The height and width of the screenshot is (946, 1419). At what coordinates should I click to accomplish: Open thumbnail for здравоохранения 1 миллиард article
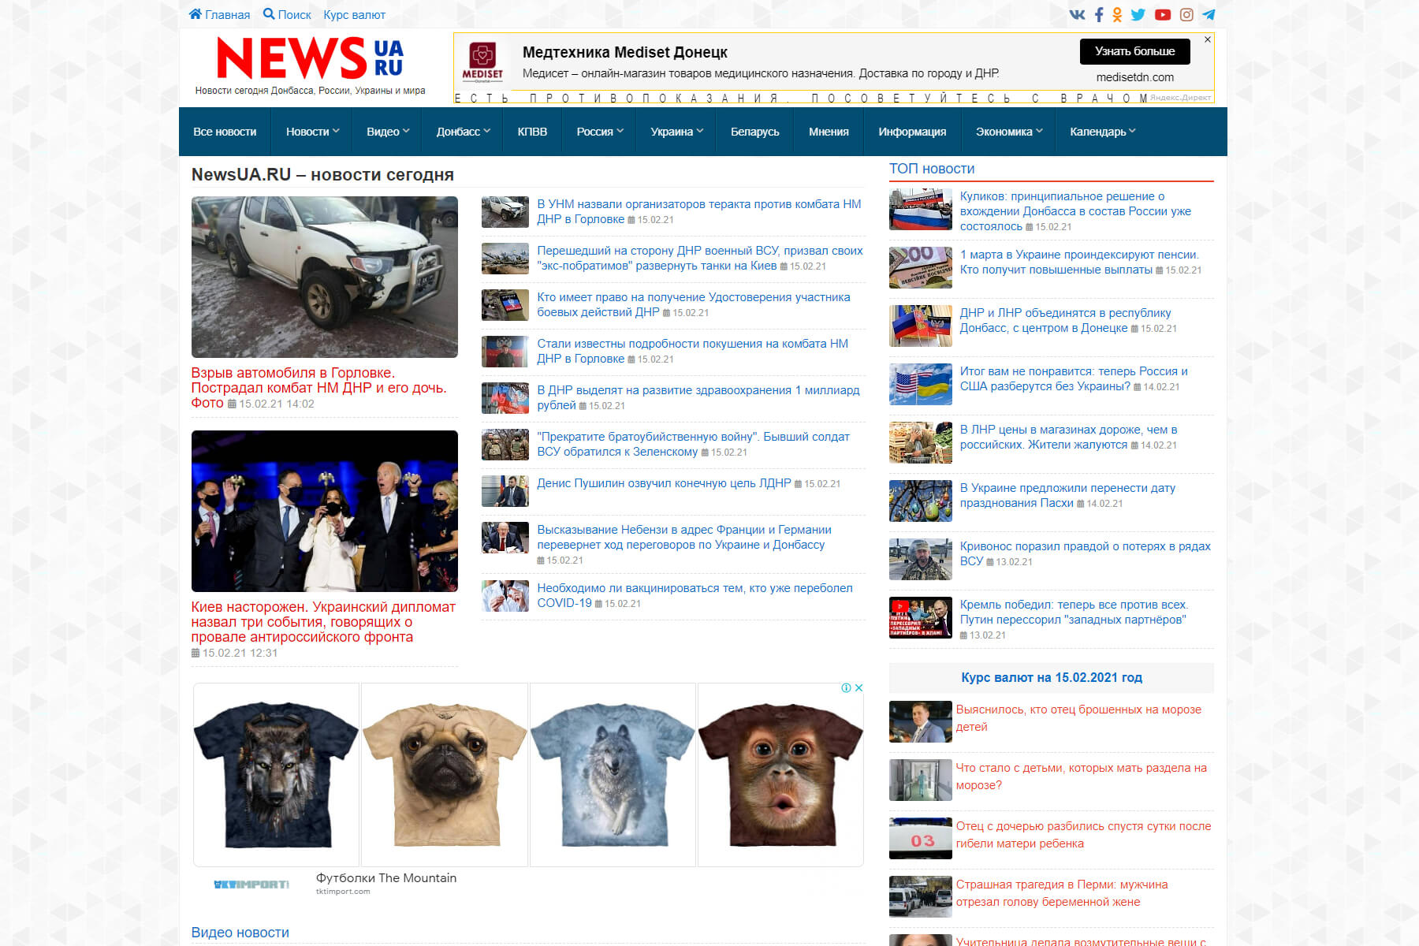coord(505,398)
